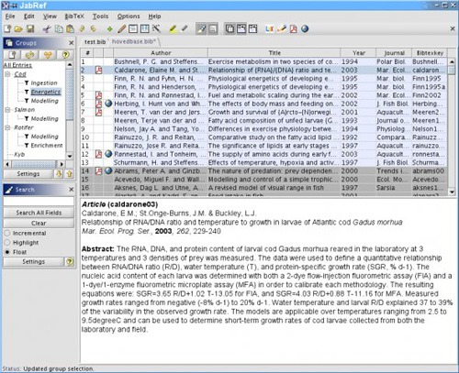Click groups tree scroll-right arrow
Image resolution: width=459 pixels, height=373 pixels.
pos(62,164)
